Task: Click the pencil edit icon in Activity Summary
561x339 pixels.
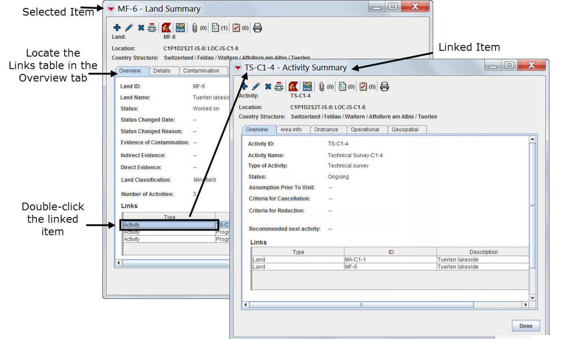Action: pyautogui.click(x=256, y=87)
